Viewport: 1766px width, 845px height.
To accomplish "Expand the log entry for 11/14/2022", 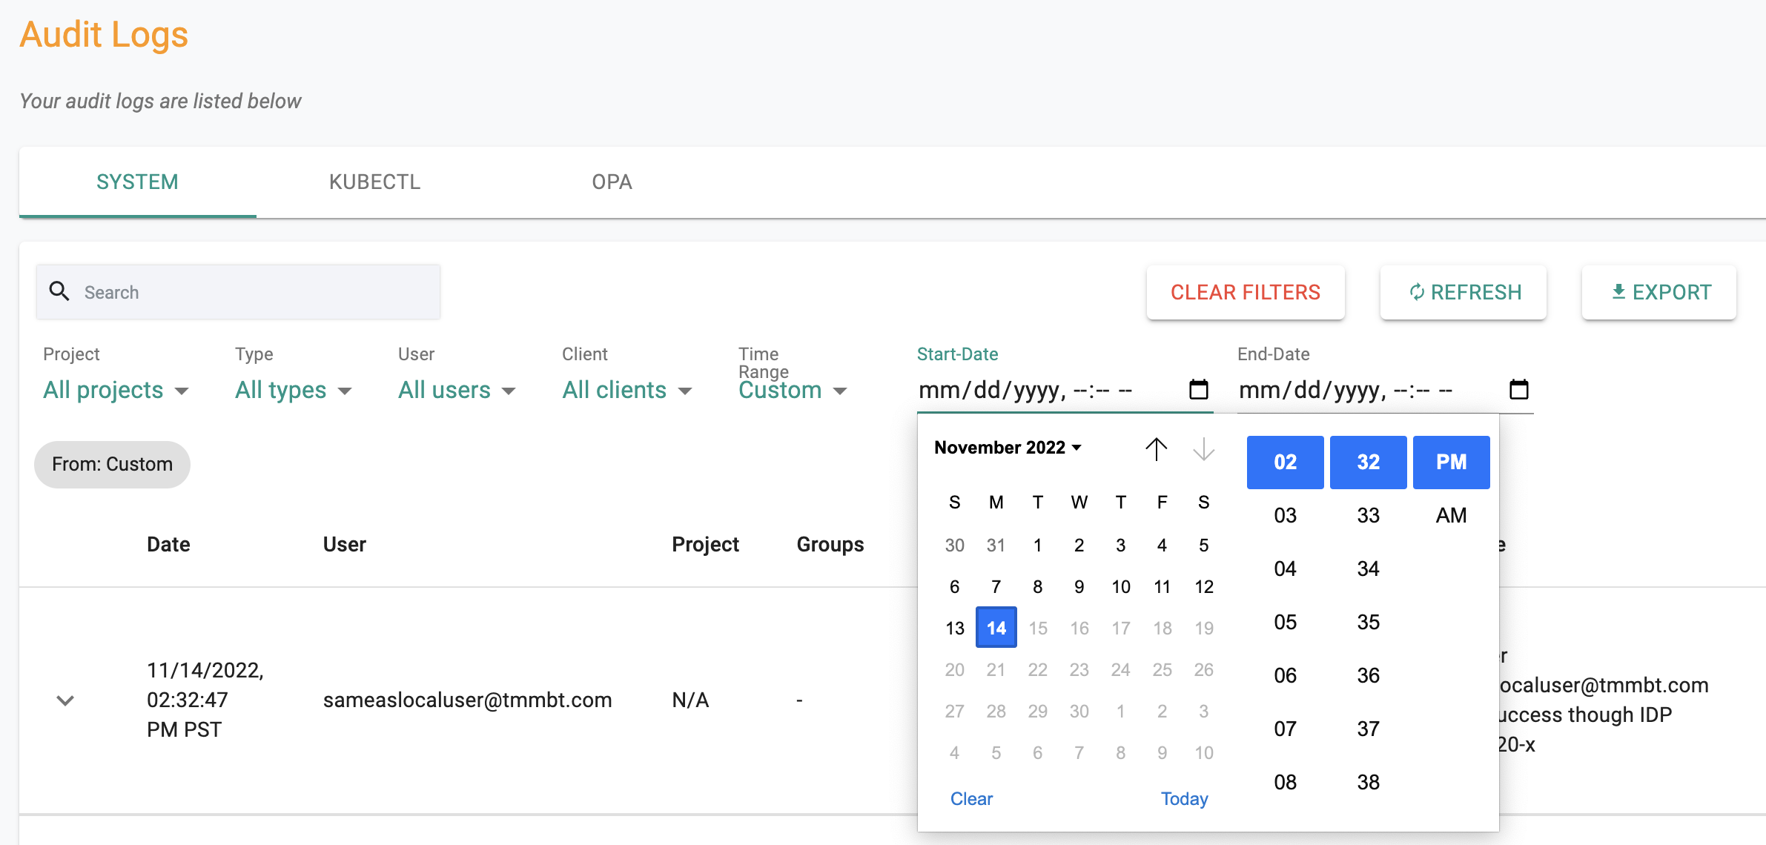I will 65,698.
